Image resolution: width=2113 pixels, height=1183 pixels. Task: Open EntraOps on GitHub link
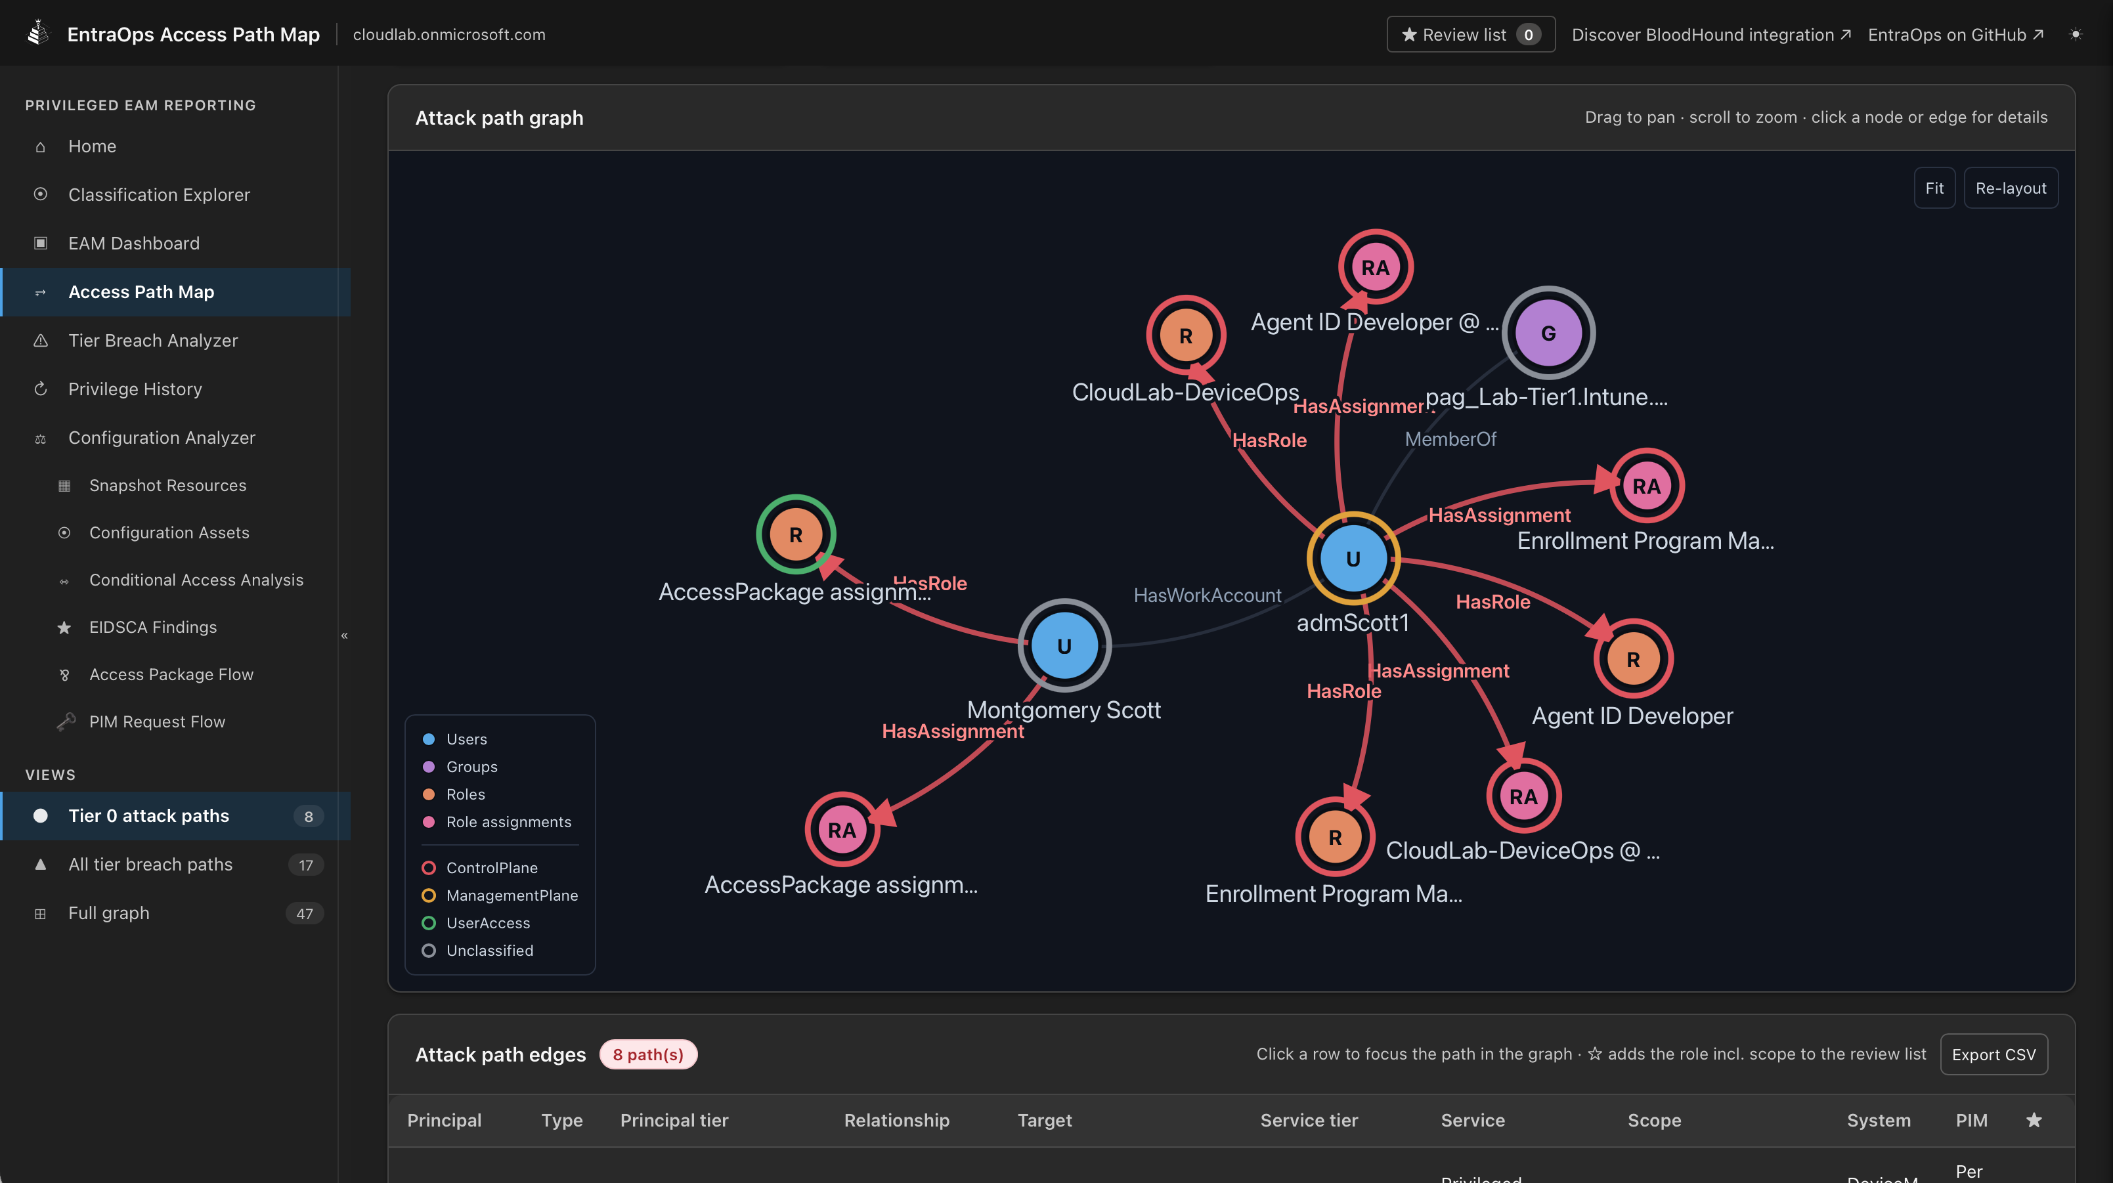[1955, 34]
